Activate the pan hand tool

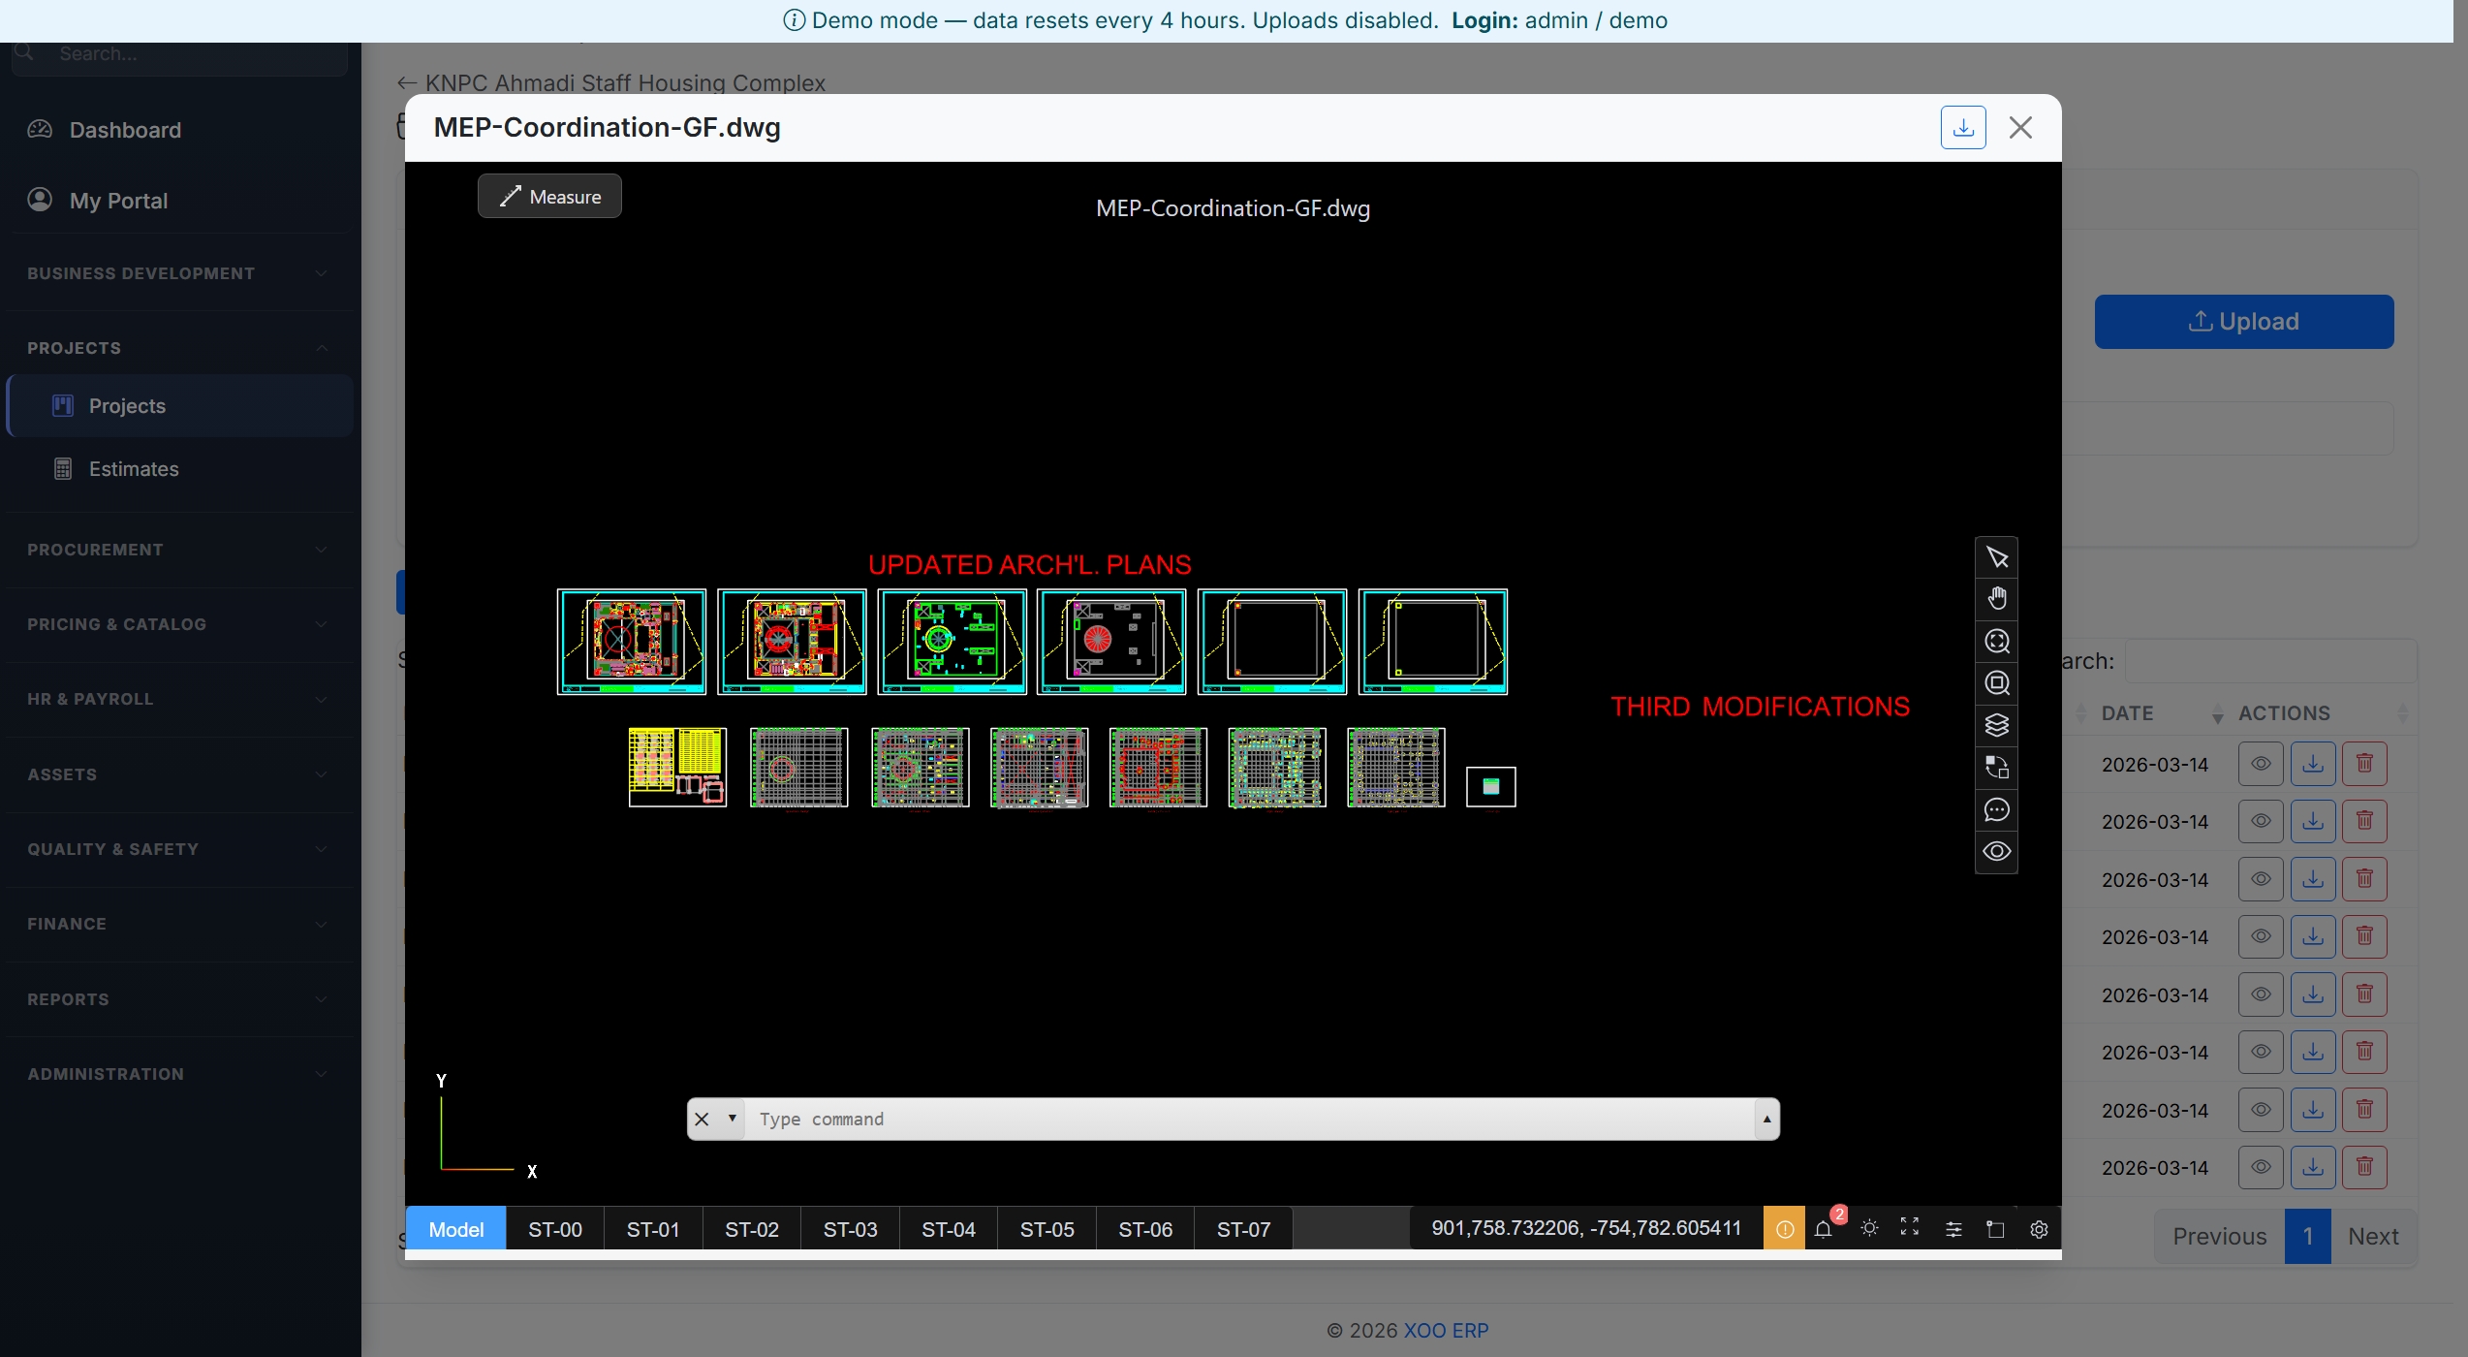click(1997, 597)
